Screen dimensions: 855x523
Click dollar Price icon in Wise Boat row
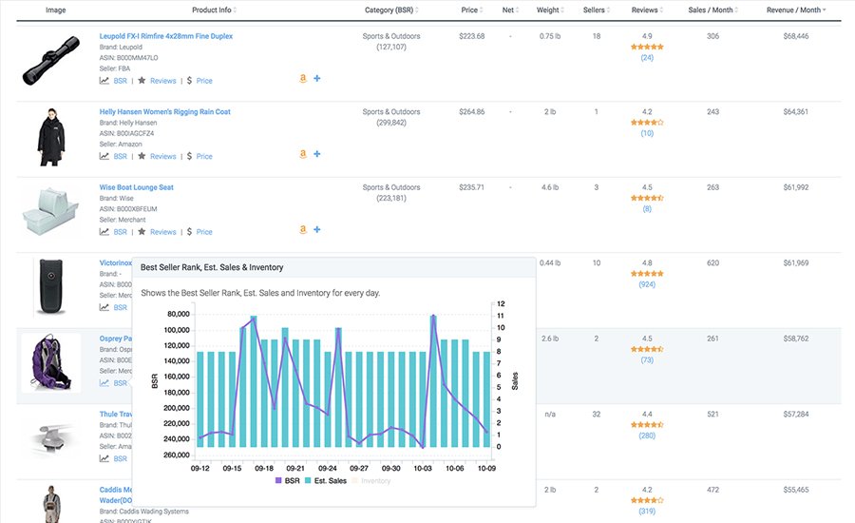tap(189, 231)
